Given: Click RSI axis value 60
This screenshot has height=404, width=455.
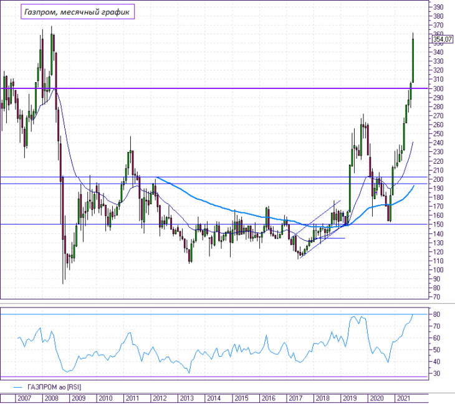Looking at the screenshot, I should [437, 338].
